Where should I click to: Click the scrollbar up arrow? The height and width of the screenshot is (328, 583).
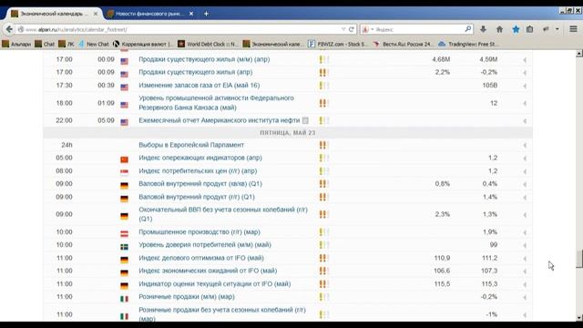click(x=579, y=54)
